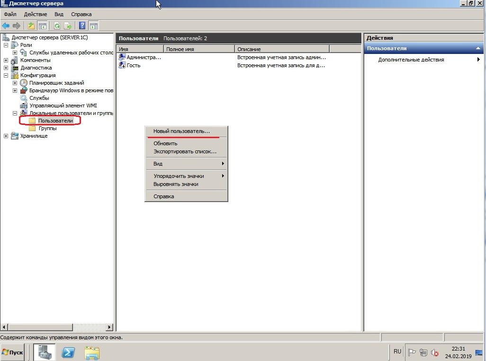Click the tree pane horizontal scrollbar right arrow
The height and width of the screenshot is (361, 486).
110,327
